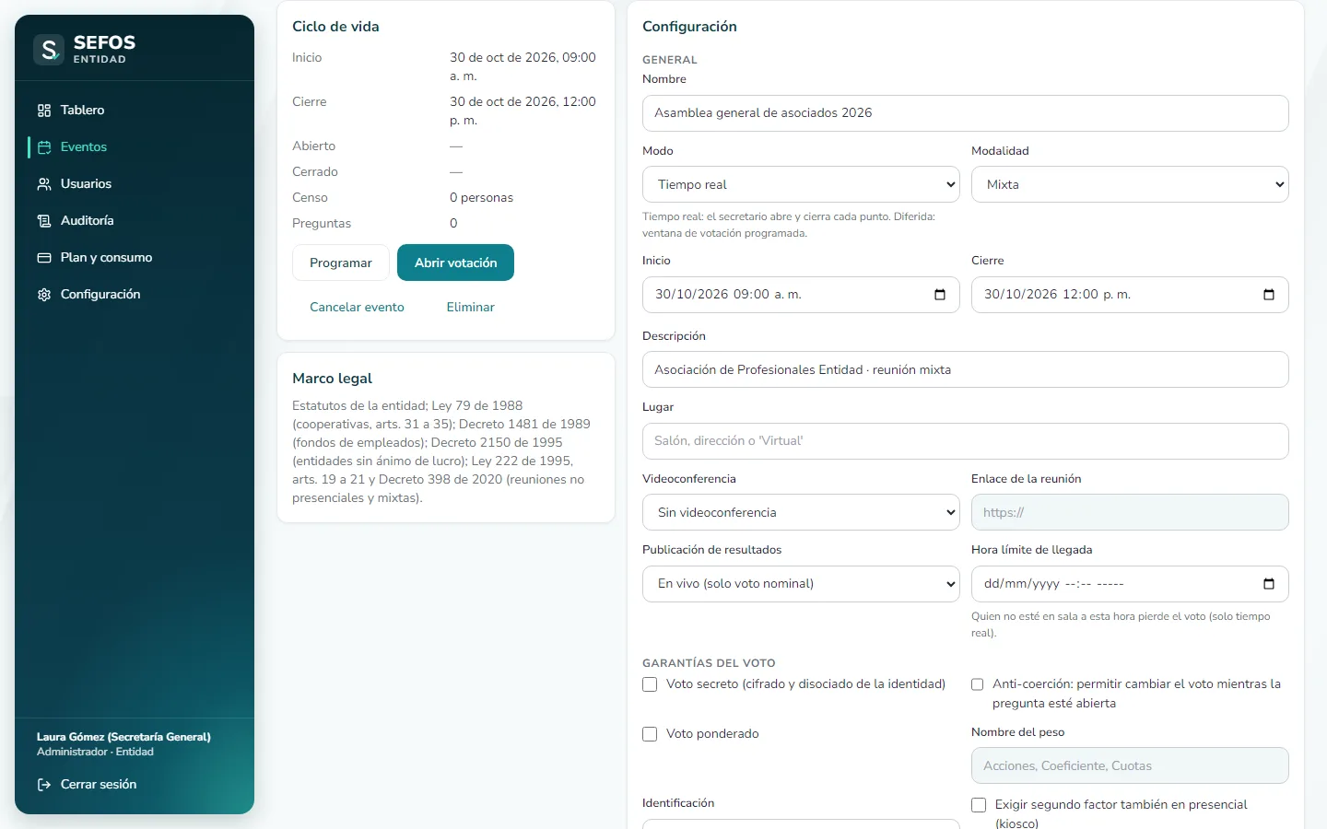Click the Laura Gómez user name
1327x829 pixels.
[x=123, y=737]
